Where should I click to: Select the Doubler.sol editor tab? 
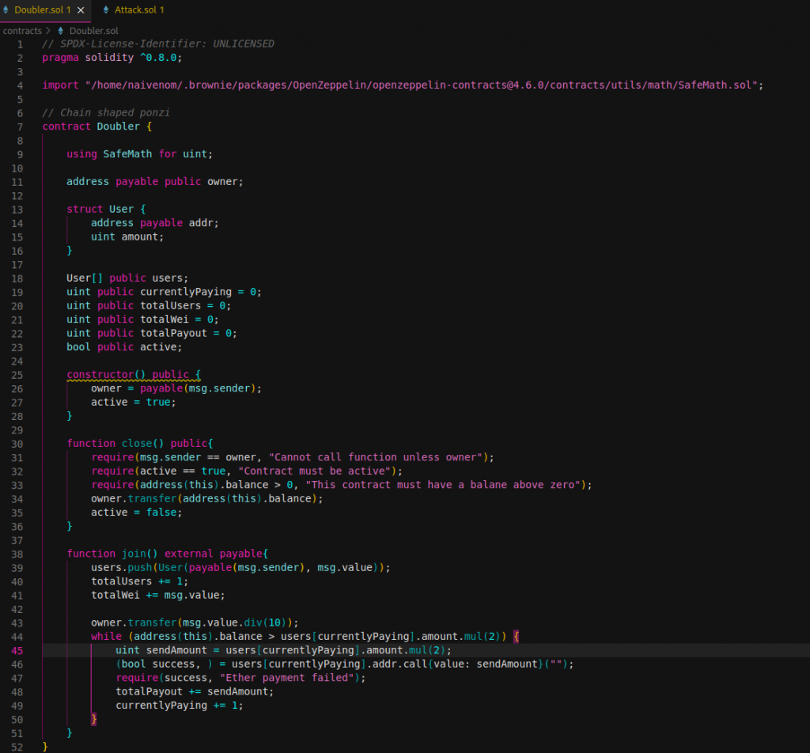[x=41, y=9]
